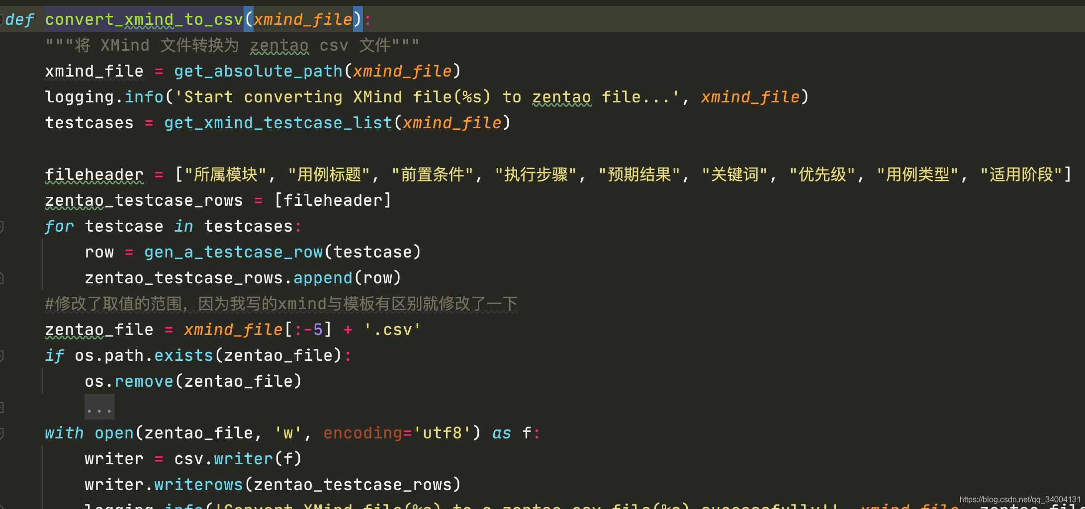Select xmind_file parameter in def line
1085x509 pixels.
303,20
